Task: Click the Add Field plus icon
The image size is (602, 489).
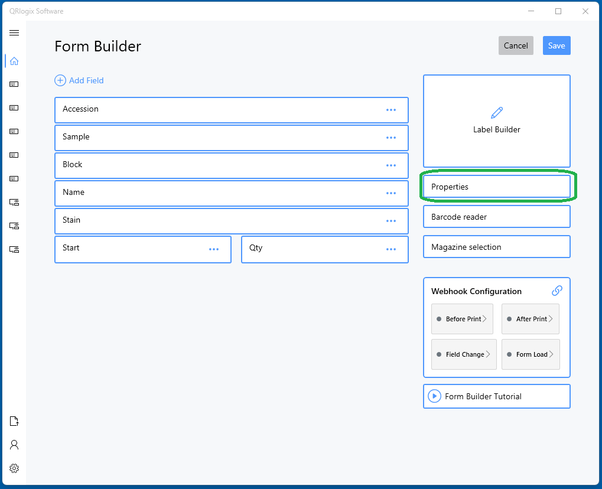Action: click(60, 80)
